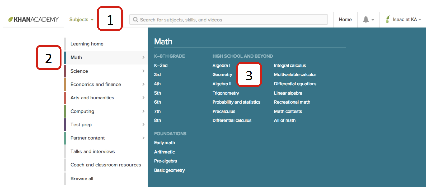Expand the Computing submenu chevron
This screenshot has height=189, width=428.
pyautogui.click(x=143, y=111)
